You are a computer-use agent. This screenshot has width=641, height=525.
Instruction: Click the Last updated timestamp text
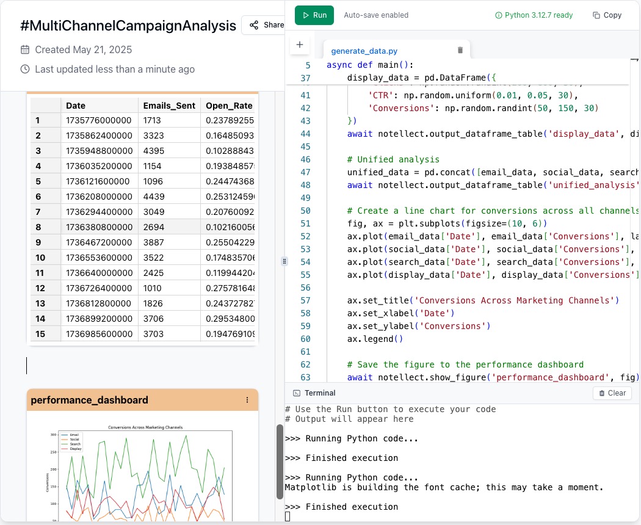click(115, 69)
